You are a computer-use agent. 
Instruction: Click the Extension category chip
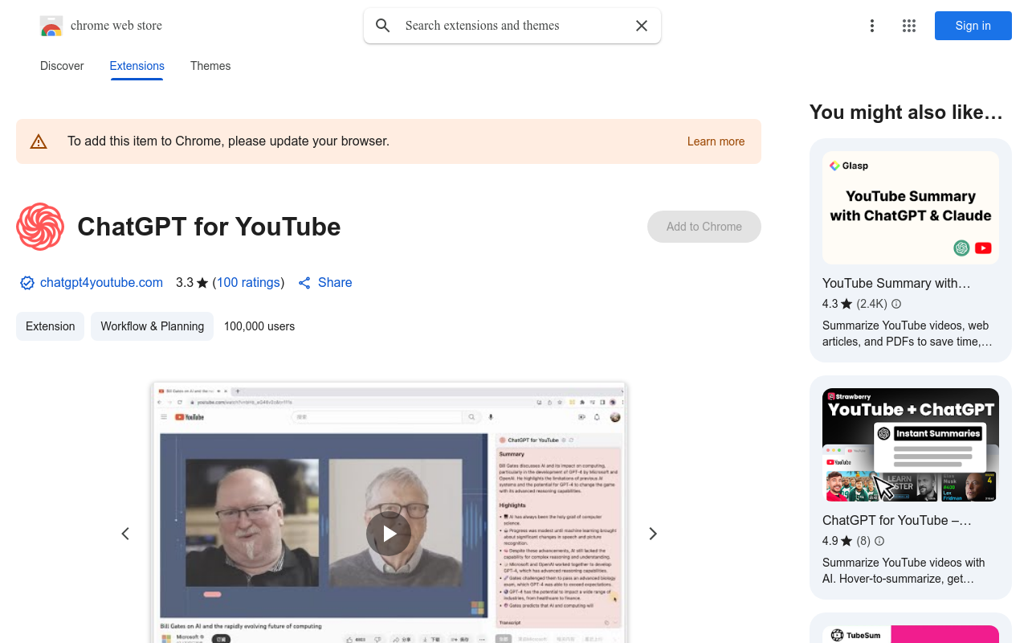pos(51,326)
